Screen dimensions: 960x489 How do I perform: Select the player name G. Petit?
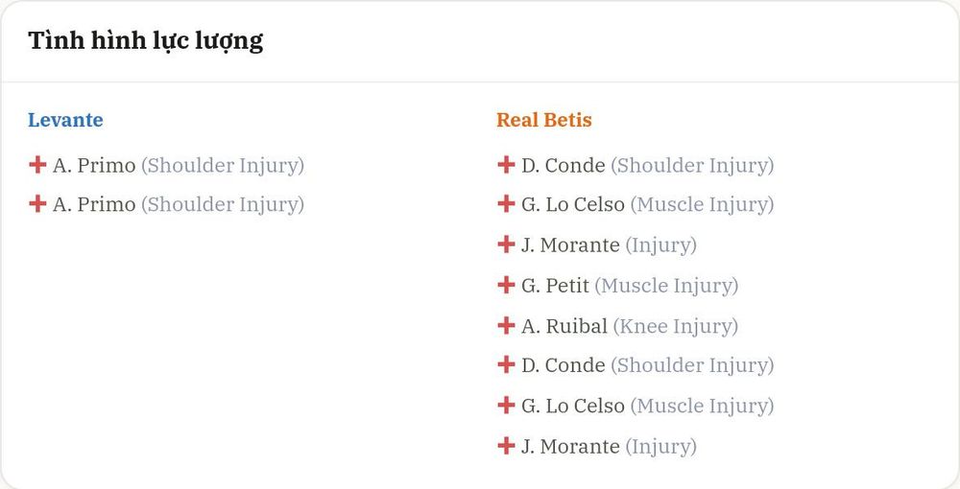[555, 286]
